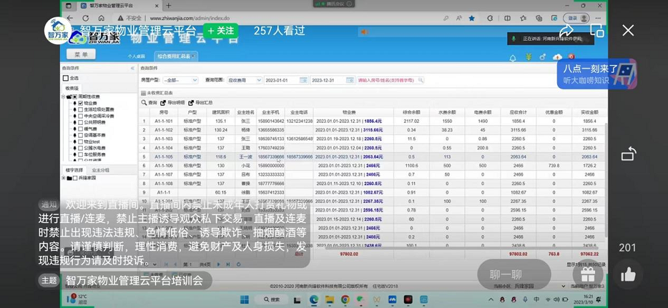This screenshot has height=308, width=668.
Task: Tap the thumbs-up like icon
Action: [628, 275]
